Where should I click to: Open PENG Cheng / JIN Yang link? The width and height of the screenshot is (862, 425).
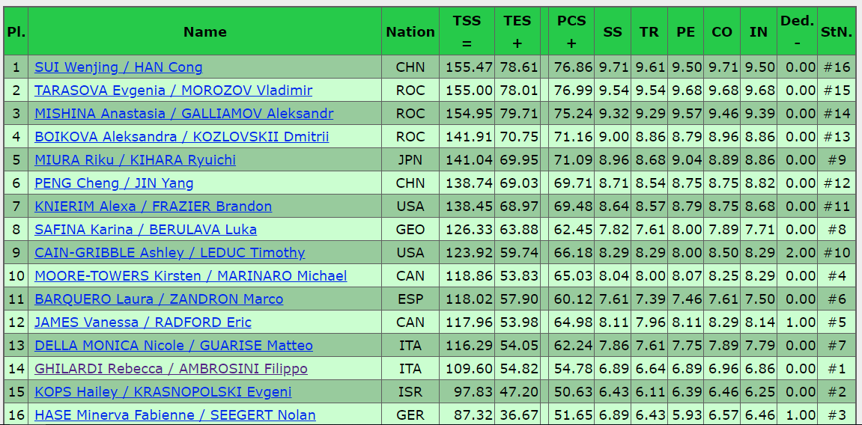(114, 183)
